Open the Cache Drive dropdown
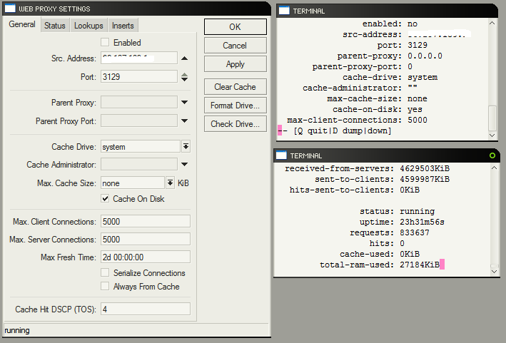This screenshot has width=506, height=343. click(x=186, y=147)
